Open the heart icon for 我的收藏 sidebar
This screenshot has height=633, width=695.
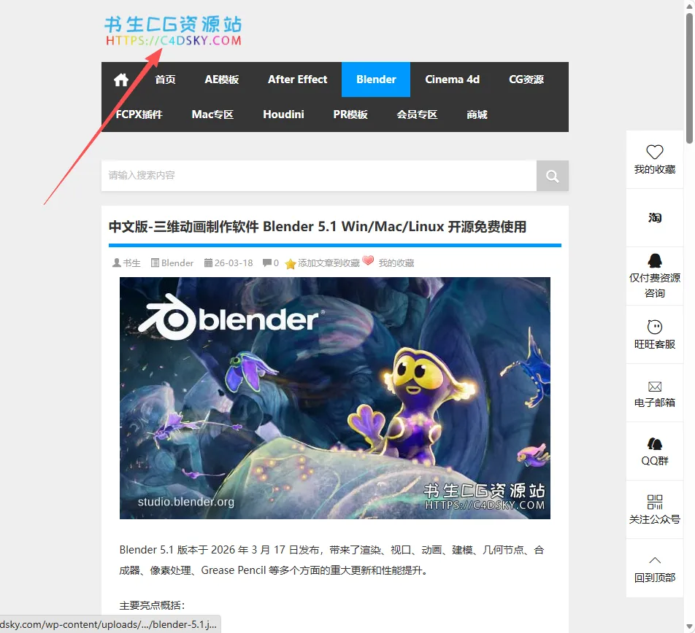click(655, 152)
